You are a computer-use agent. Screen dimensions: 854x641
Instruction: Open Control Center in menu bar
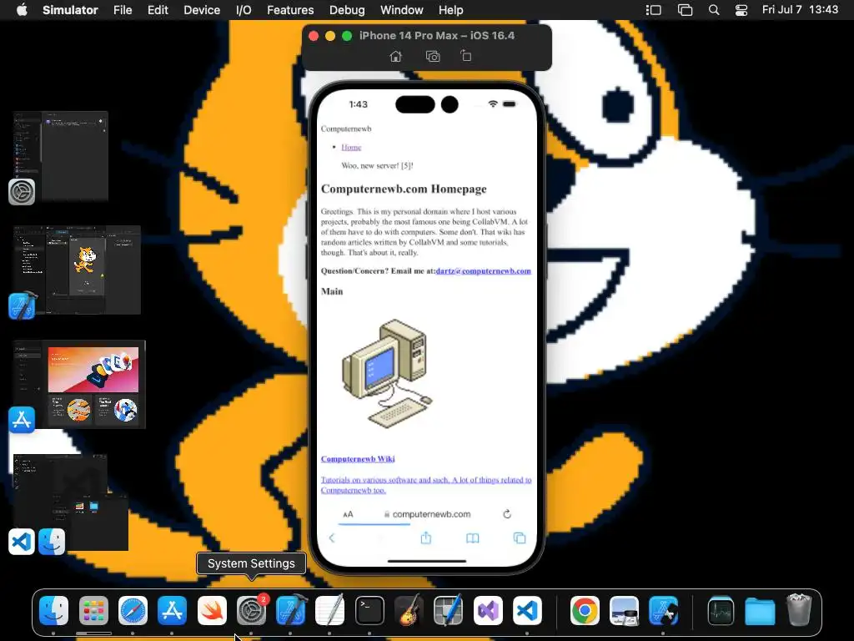tap(741, 10)
